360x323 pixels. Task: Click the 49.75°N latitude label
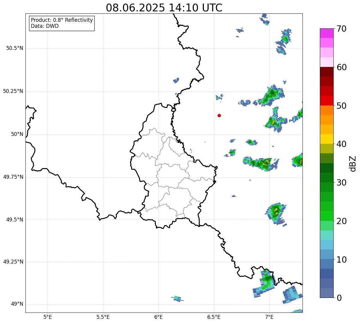pos(13,177)
